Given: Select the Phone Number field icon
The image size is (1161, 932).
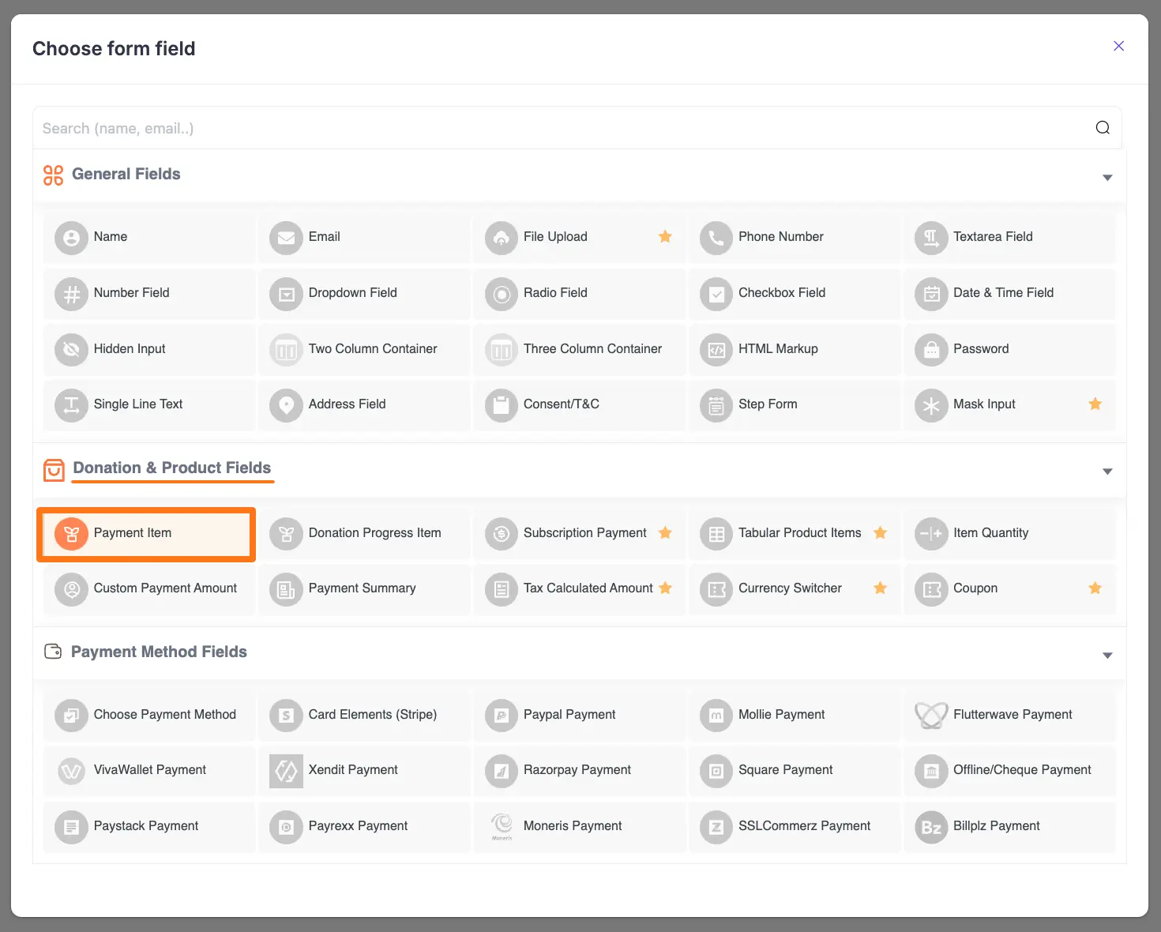Looking at the screenshot, I should [x=716, y=237].
